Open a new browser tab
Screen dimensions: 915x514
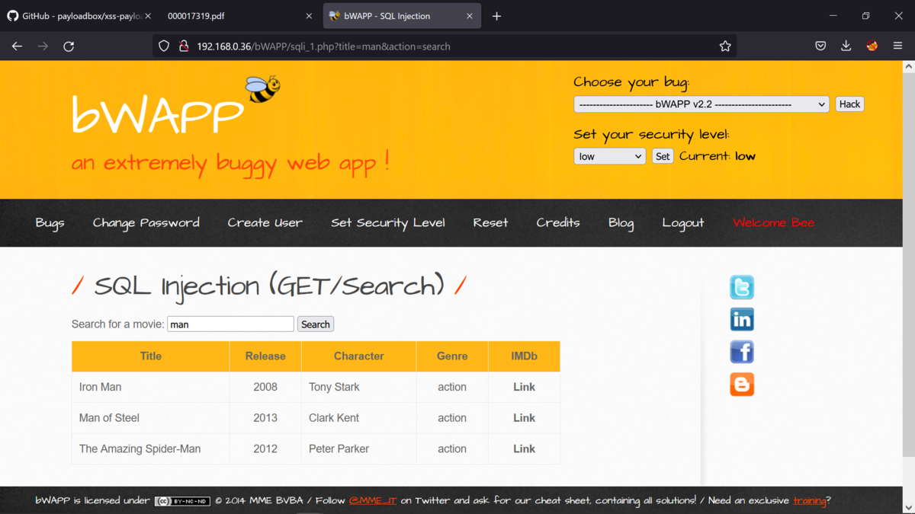(496, 16)
